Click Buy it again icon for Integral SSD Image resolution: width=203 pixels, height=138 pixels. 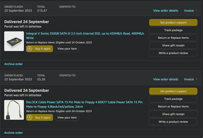30,49
